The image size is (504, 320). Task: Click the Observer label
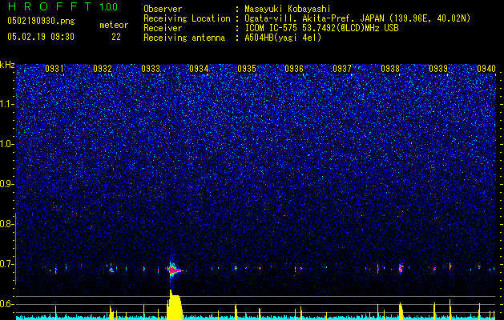(x=163, y=9)
